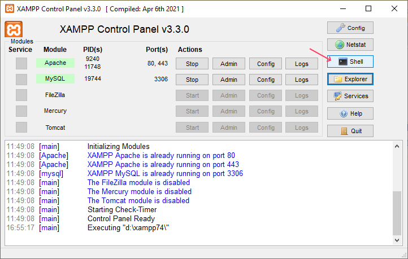
Task: Toggle the Mercury service checkbox
Action: click(21, 111)
